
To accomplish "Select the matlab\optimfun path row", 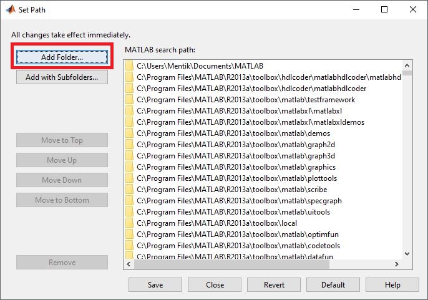I will (263, 235).
